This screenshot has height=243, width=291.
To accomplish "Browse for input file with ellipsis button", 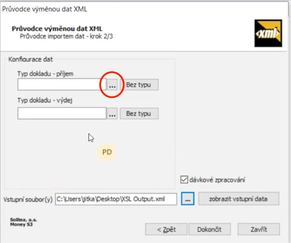I will point(188,199).
